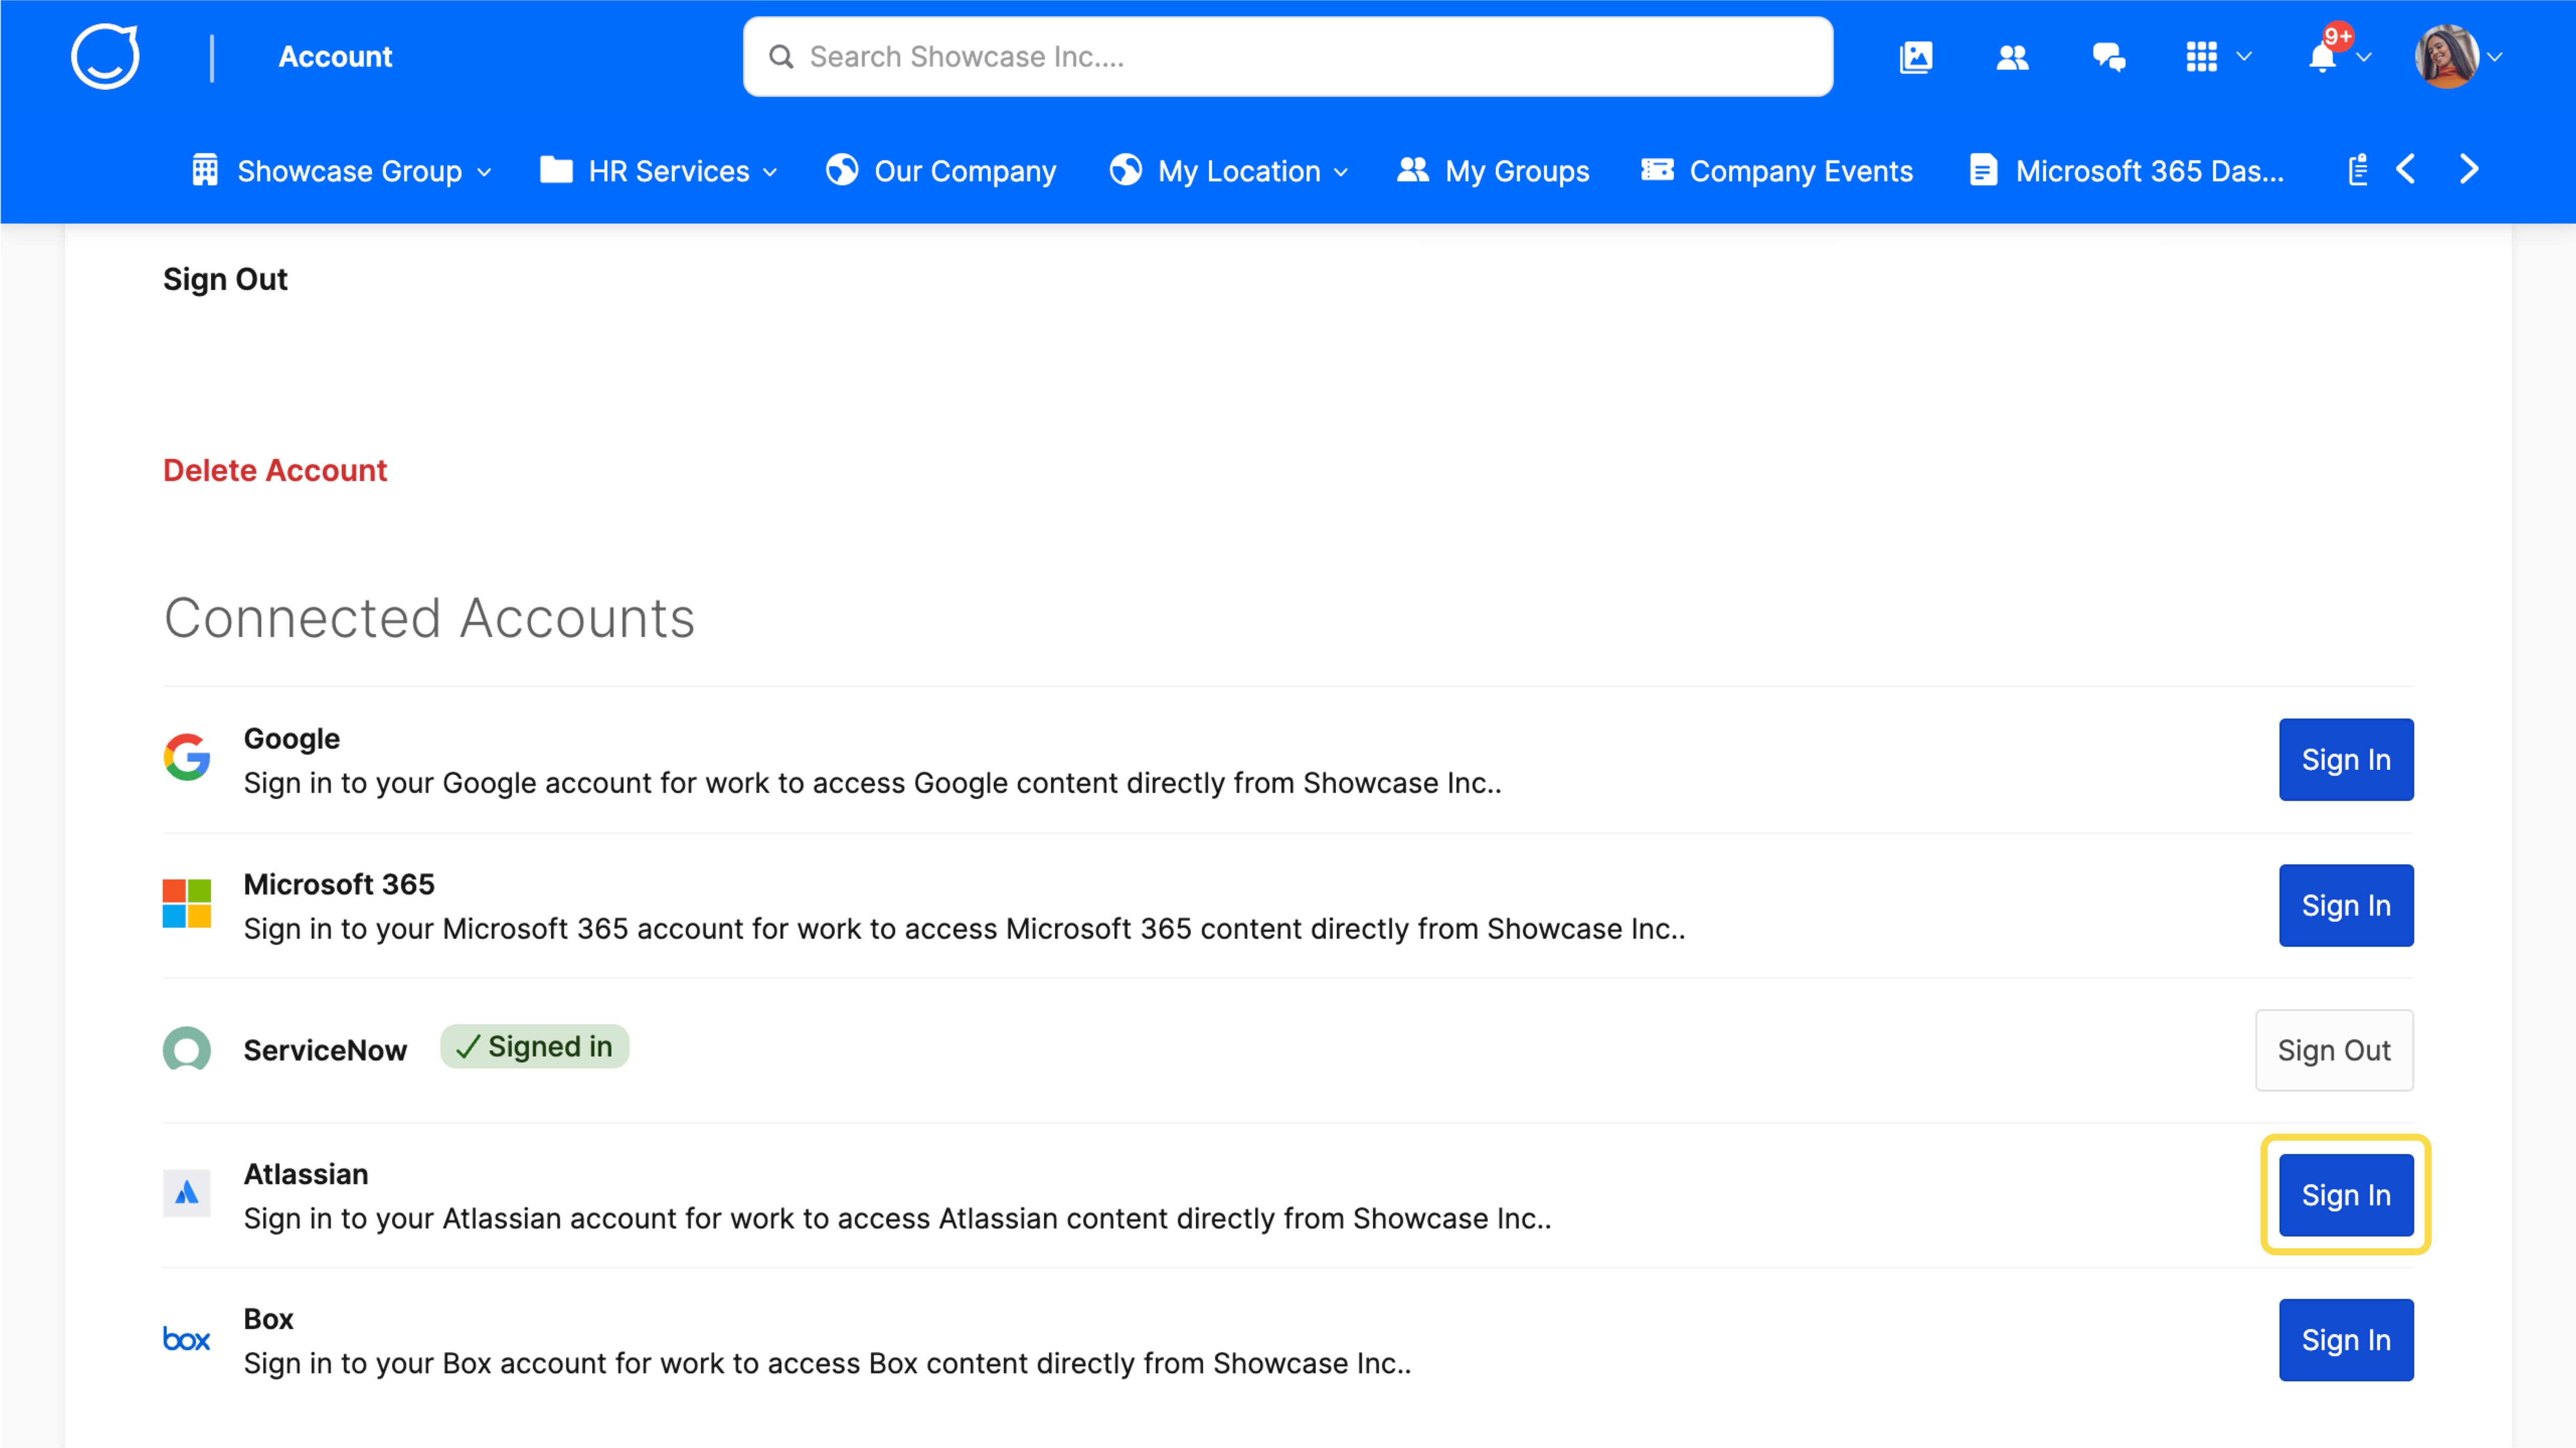Image resolution: width=2576 pixels, height=1448 pixels.
Task: Expand the HR Services dropdown chevron
Action: point(769,172)
